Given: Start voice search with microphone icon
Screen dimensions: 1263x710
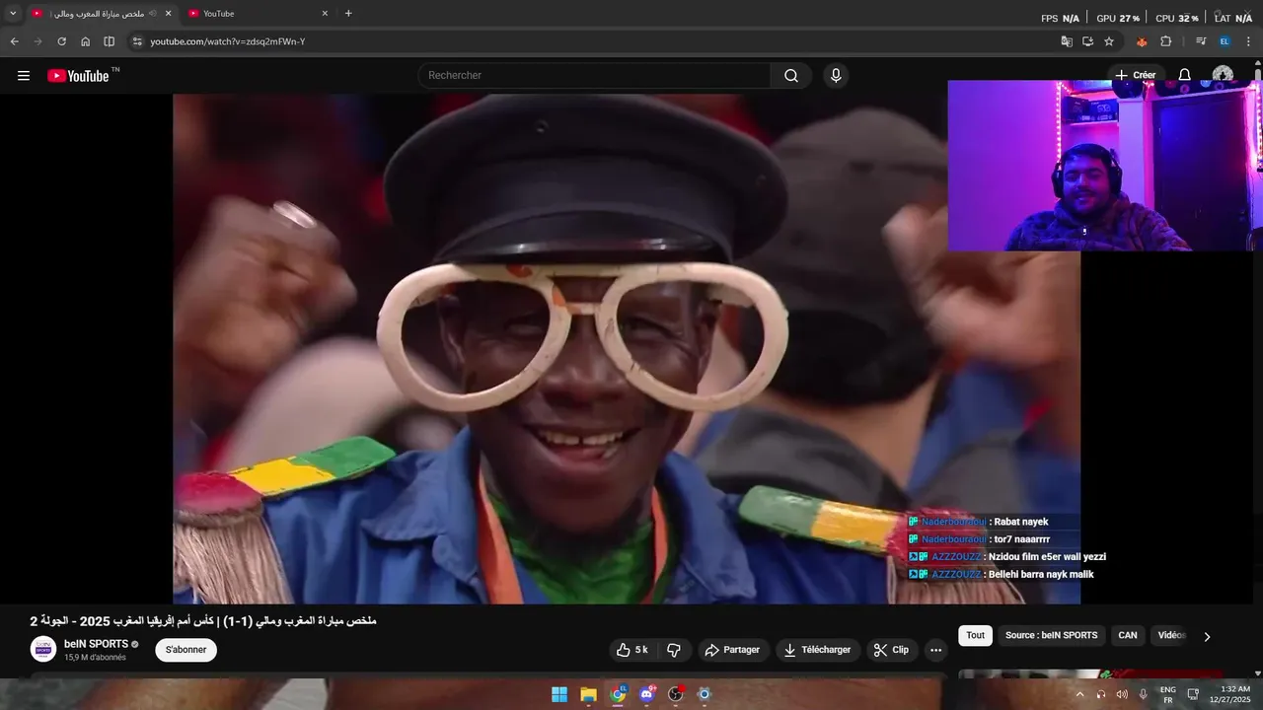Looking at the screenshot, I should tap(836, 76).
